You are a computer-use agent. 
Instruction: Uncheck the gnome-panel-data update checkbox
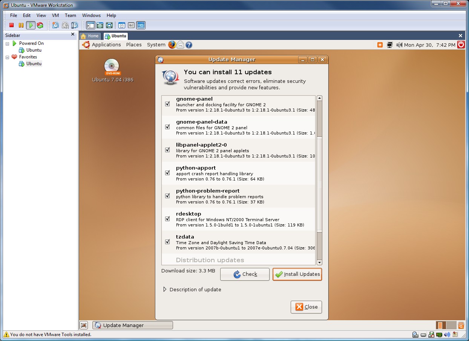point(167,127)
